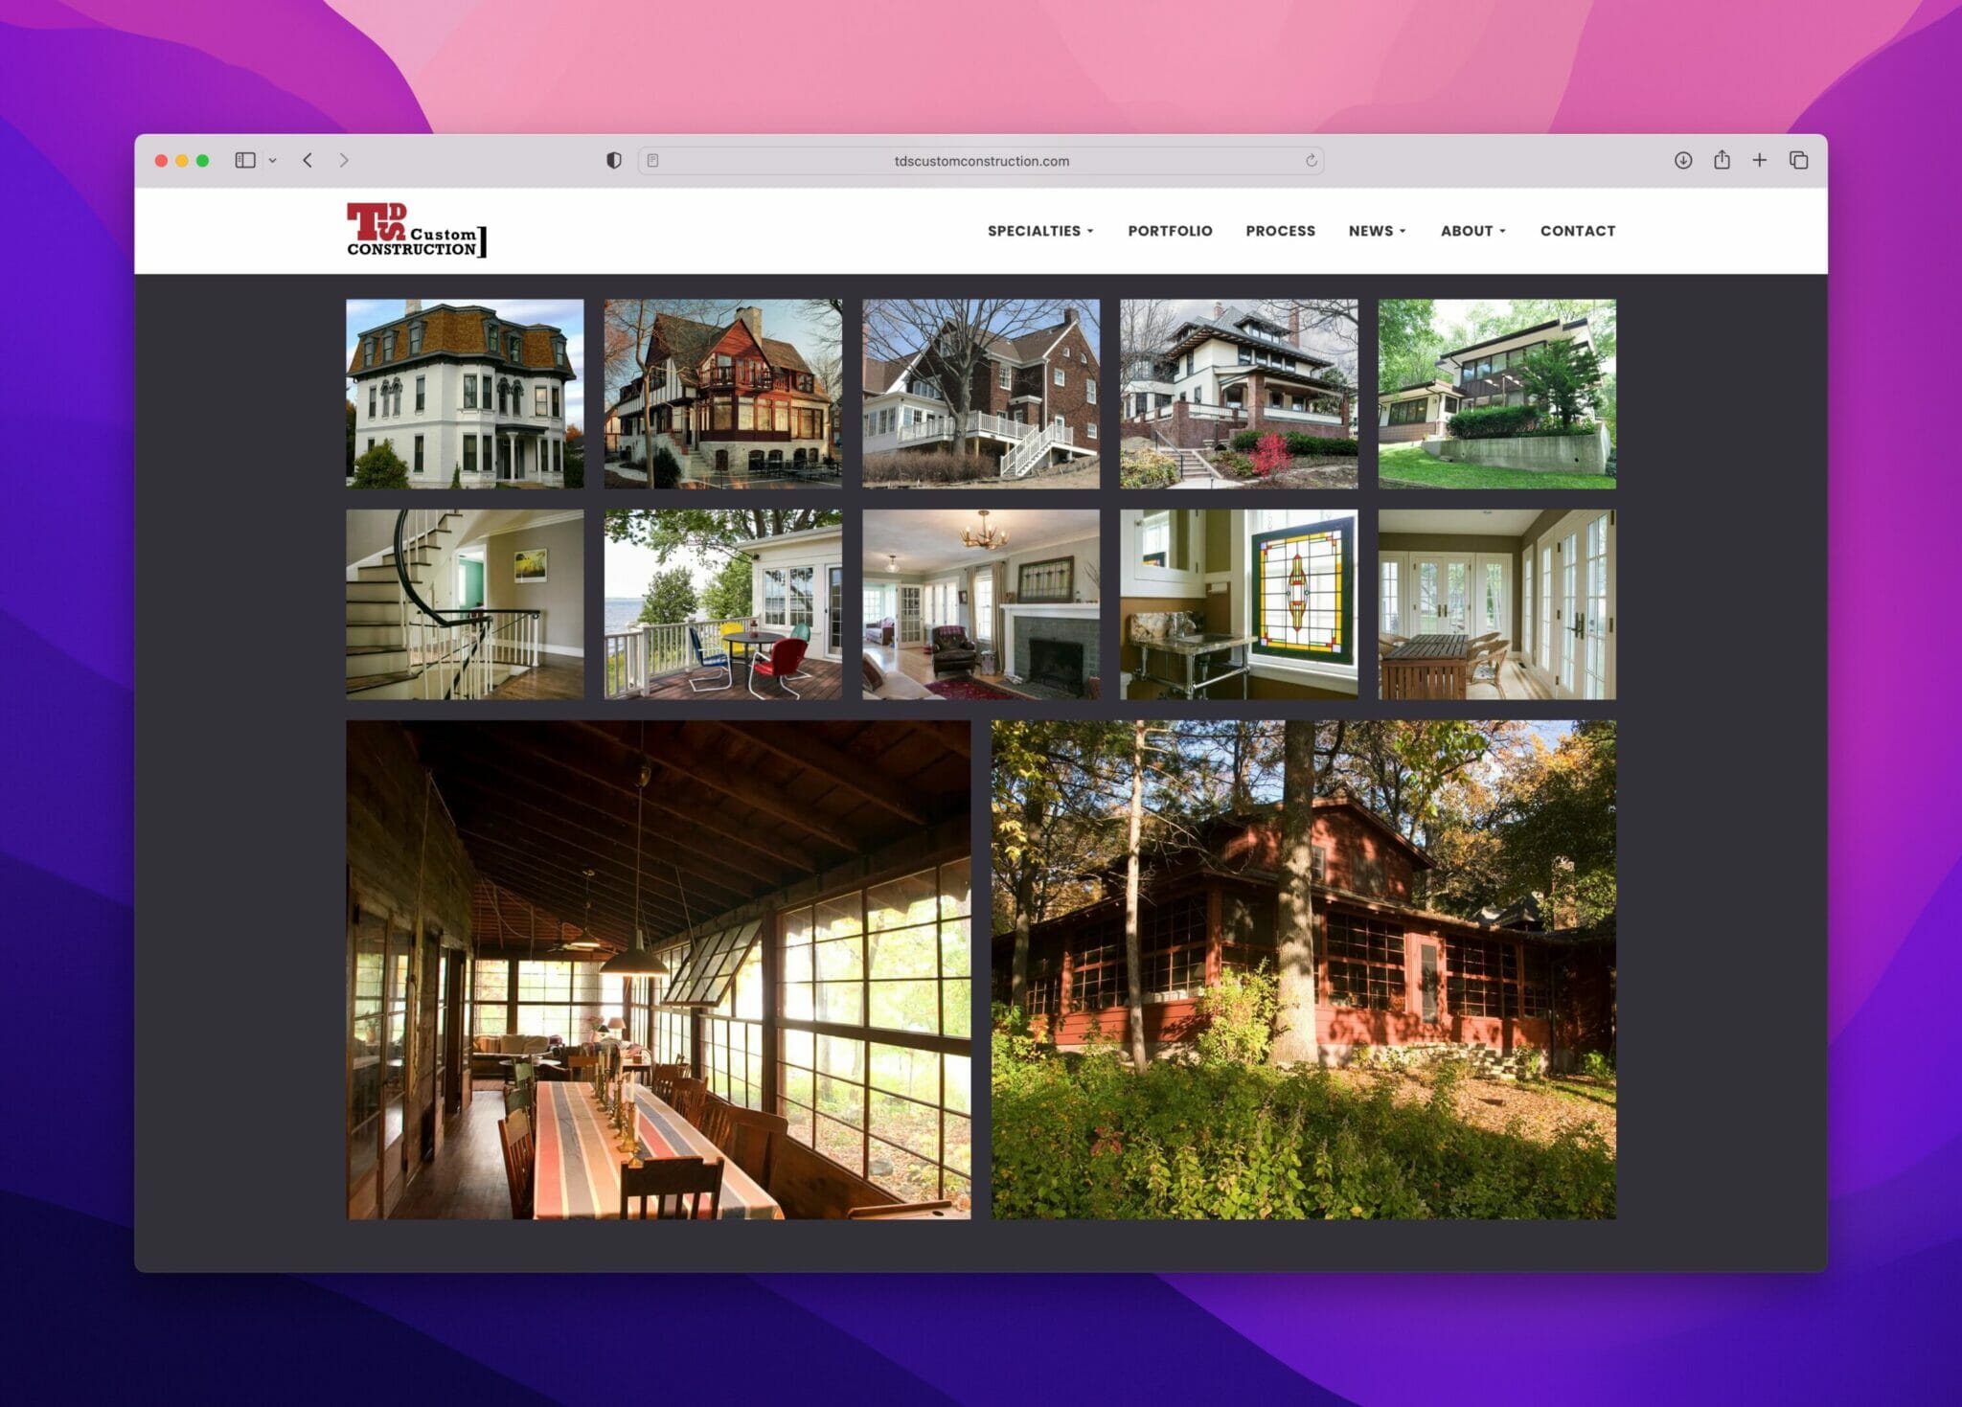Viewport: 1962px width, 1407px height.
Task: Click the tdscustomconstruction.com address field
Action: 981,161
